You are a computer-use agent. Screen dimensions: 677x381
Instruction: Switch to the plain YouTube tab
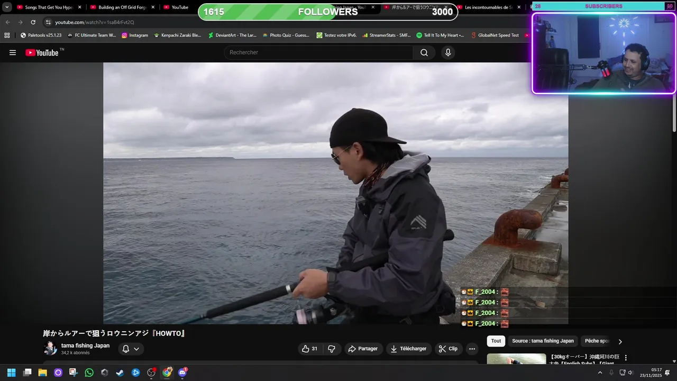[x=179, y=7]
